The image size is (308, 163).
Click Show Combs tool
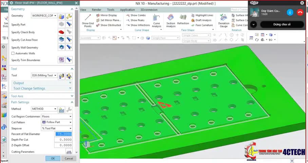pyautogui.click(x=136, y=15)
